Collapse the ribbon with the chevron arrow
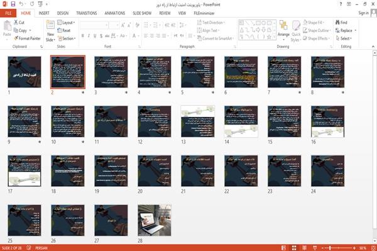This screenshot has width=377, height=251. pyautogui.click(x=373, y=47)
